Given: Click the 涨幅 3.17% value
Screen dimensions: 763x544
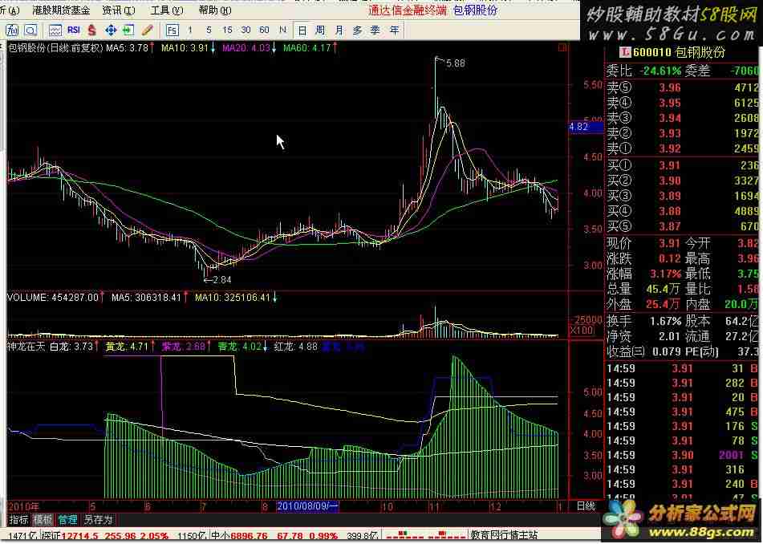Looking at the screenshot, I should coord(665,274).
